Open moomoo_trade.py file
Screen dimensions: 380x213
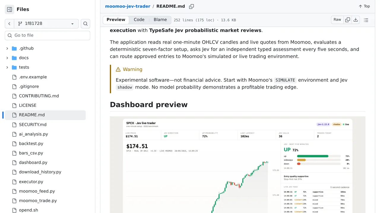(38, 201)
